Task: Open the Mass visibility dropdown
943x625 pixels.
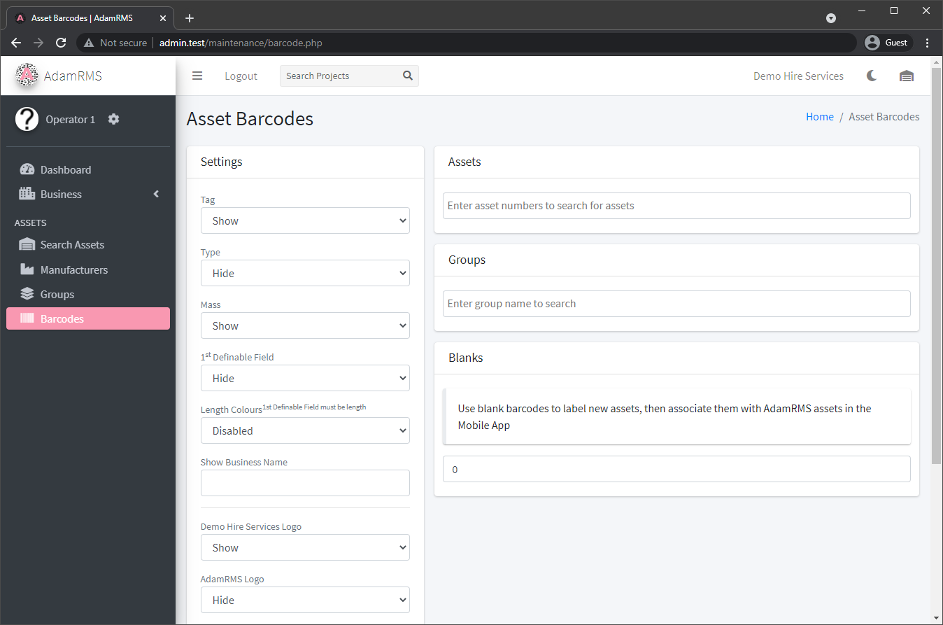Action: pyautogui.click(x=305, y=325)
